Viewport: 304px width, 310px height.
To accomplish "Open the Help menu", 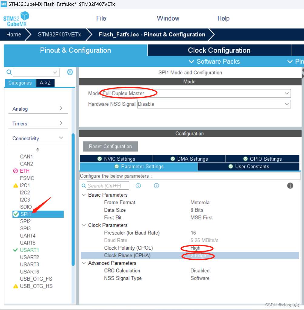I will pyautogui.click(x=223, y=18).
